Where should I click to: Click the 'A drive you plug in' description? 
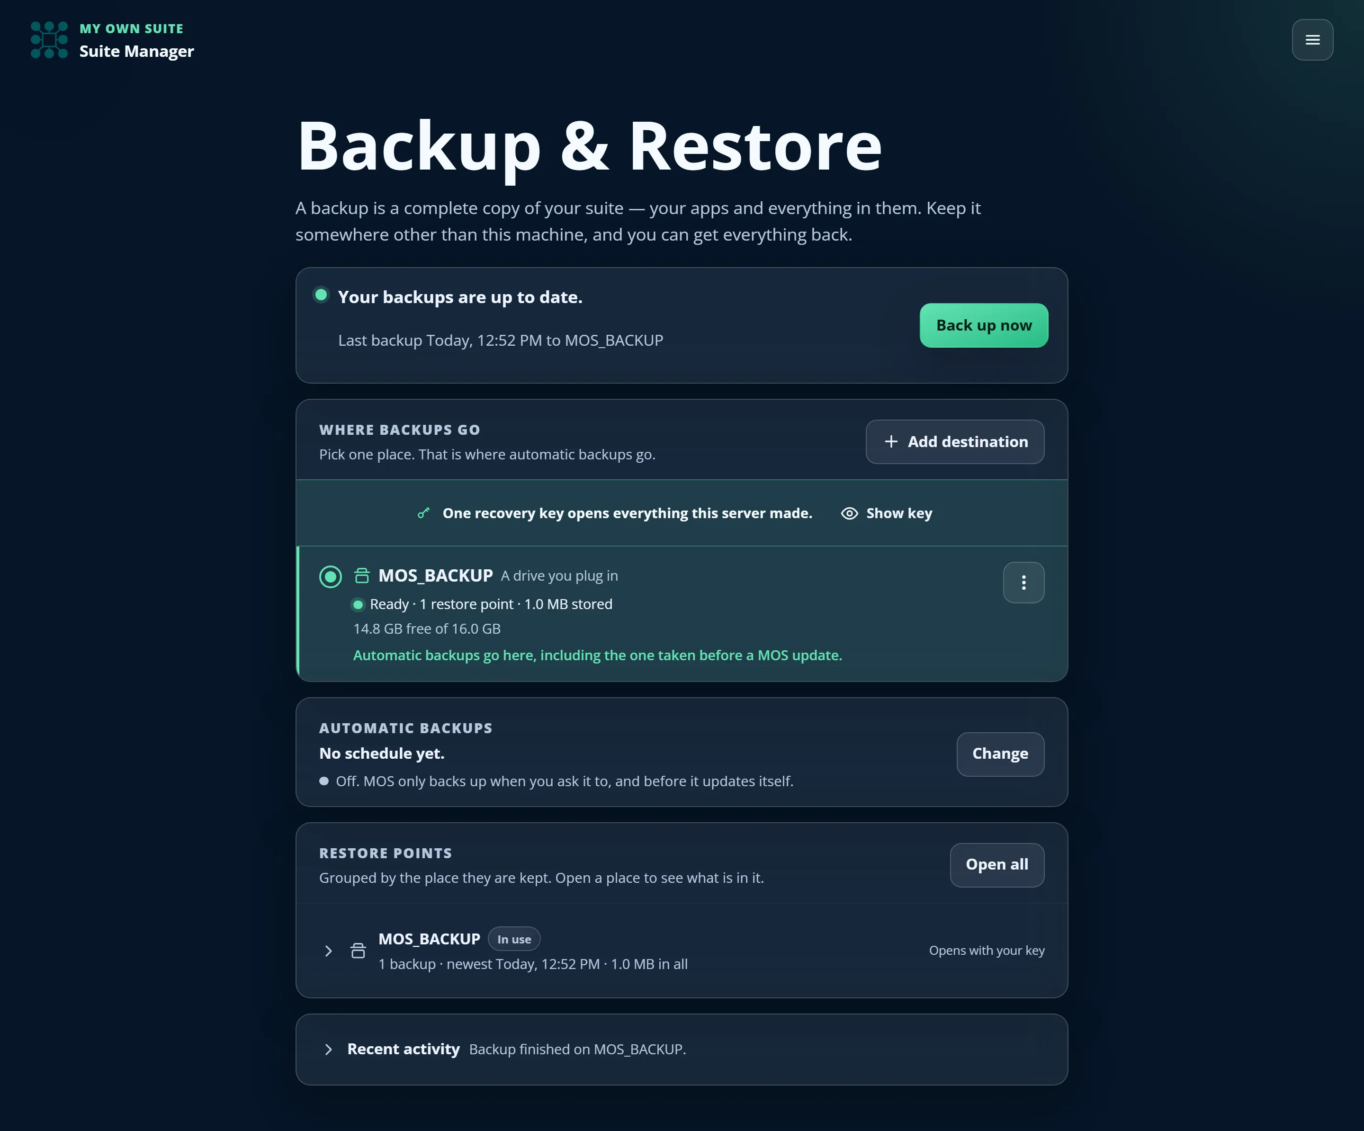[559, 576]
